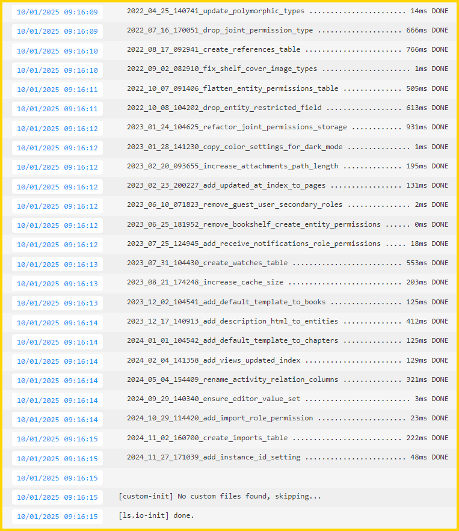
Task: Select the fix_shelf_cover_image_types log line
Action: coord(287,69)
